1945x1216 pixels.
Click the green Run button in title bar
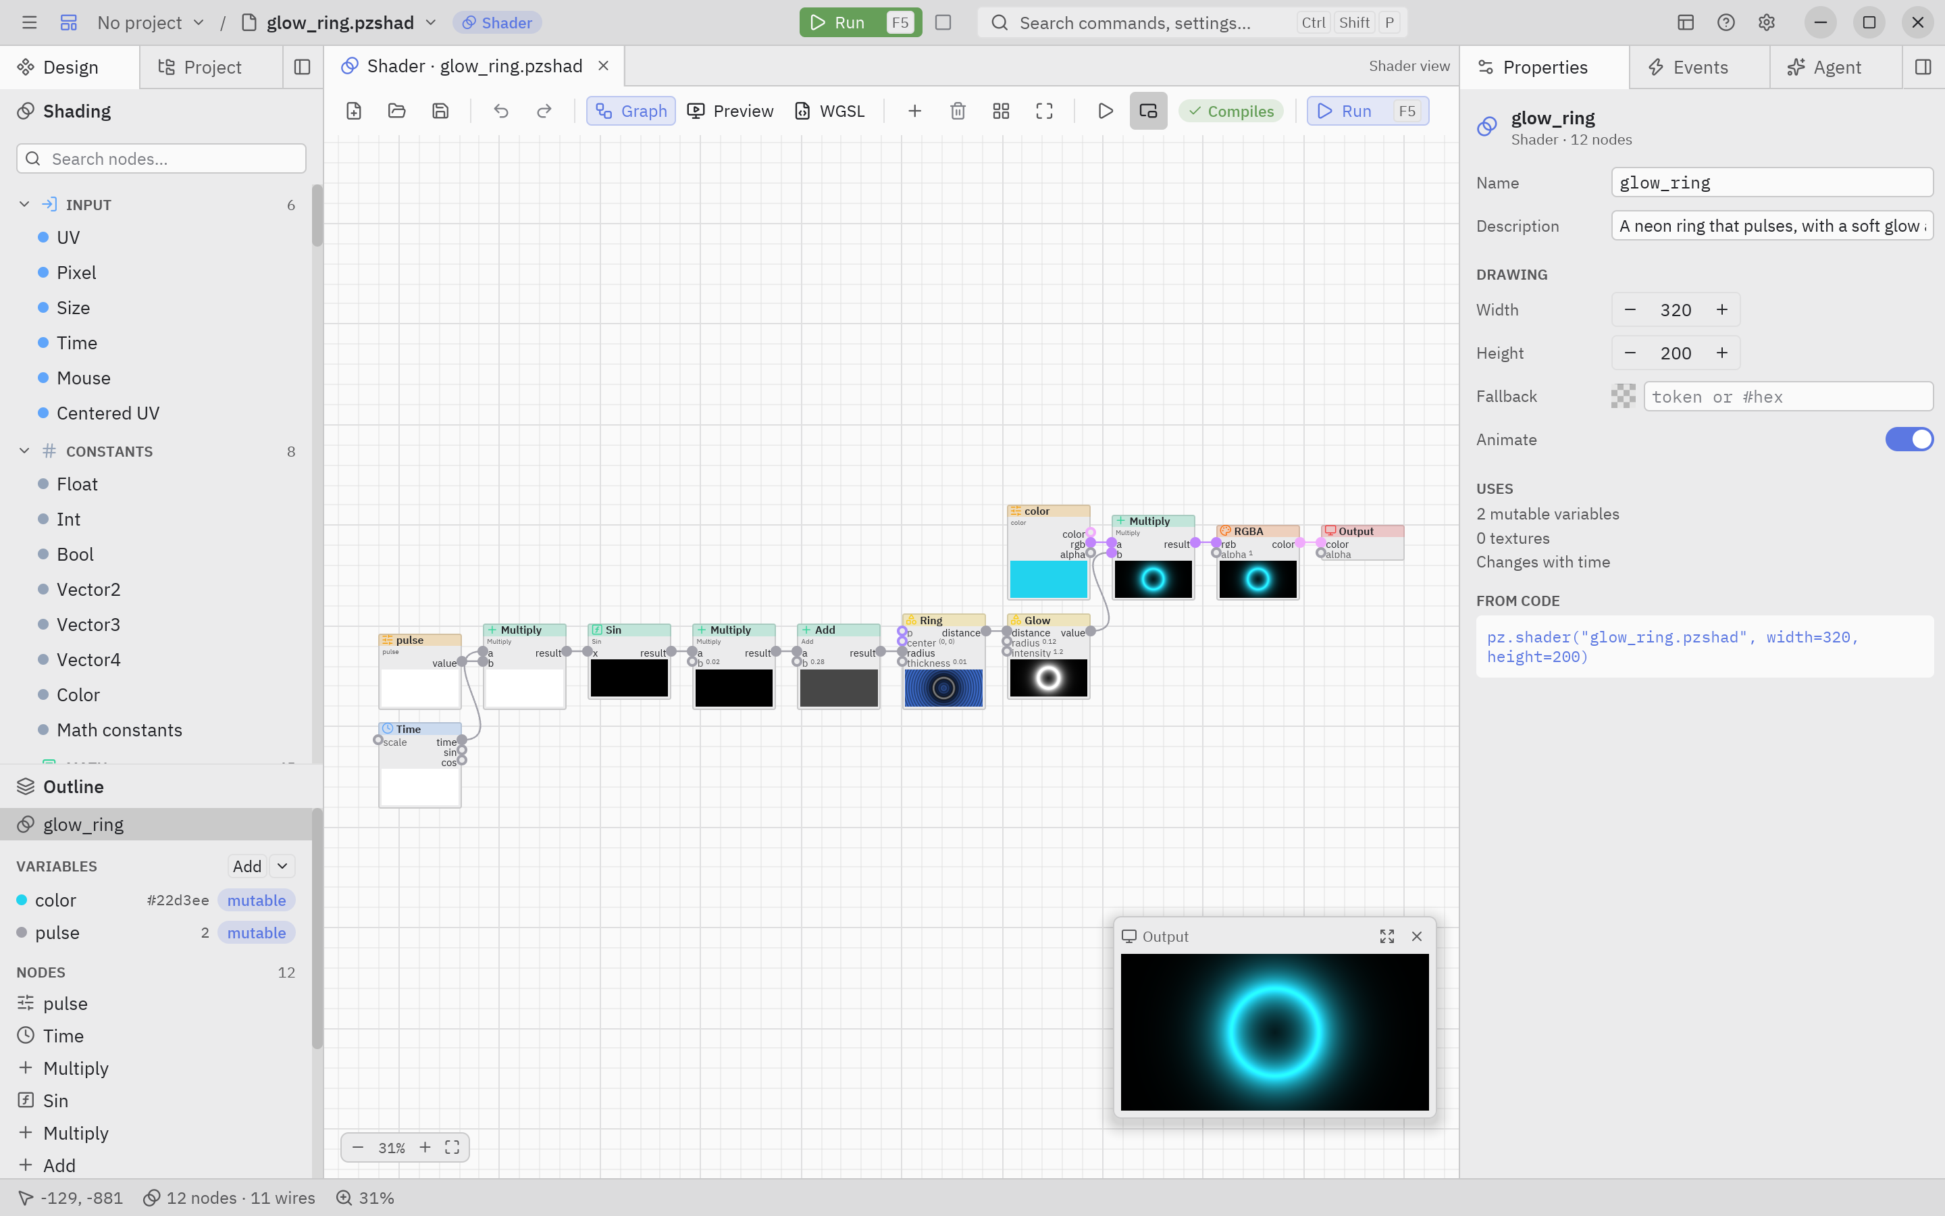[861, 22]
